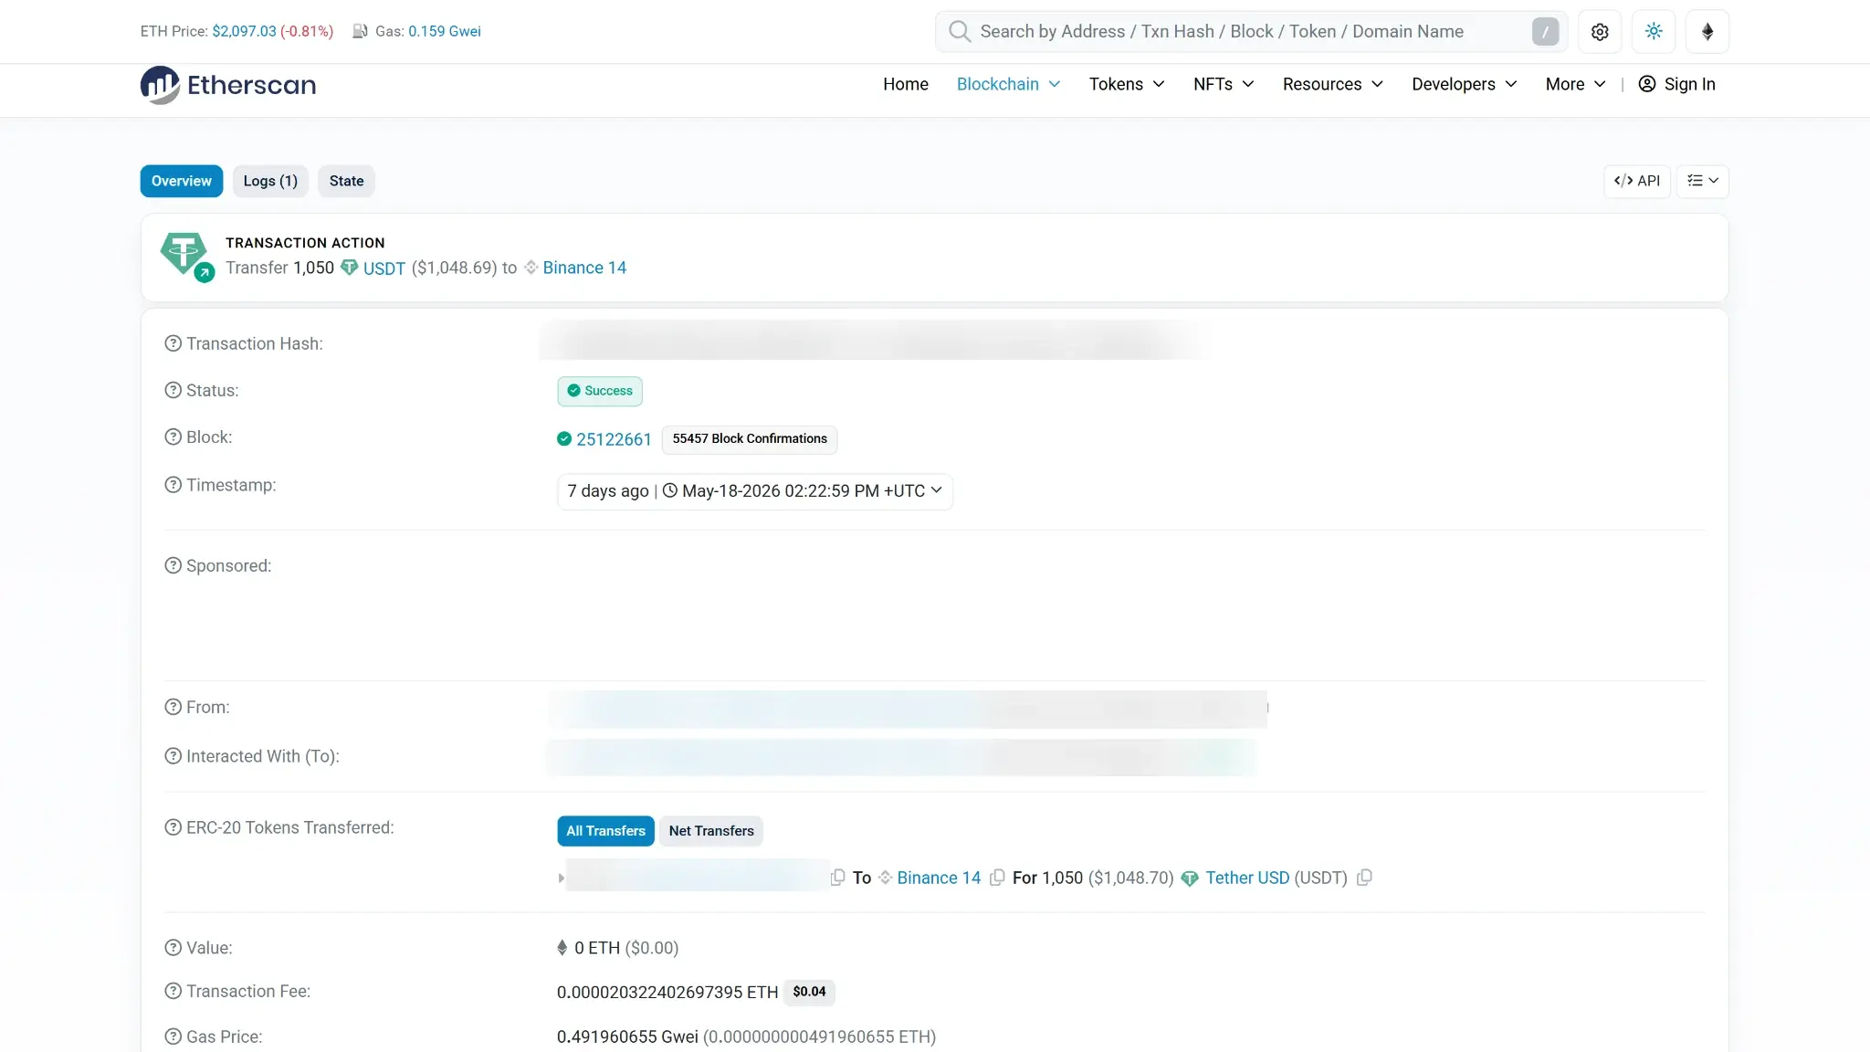Click help icon beside Block
Viewport: 1870px width, 1052px height.
[x=173, y=437]
